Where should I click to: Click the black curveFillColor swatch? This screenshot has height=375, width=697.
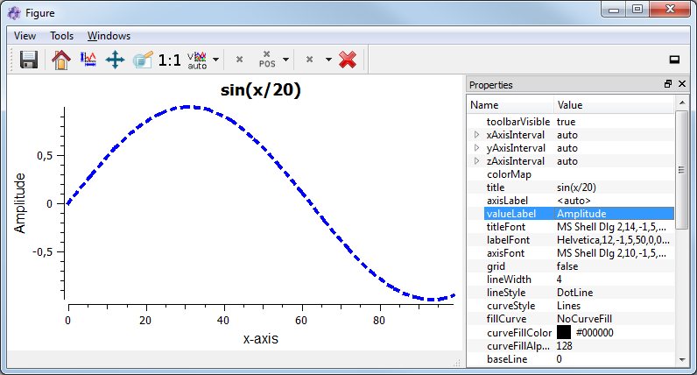coord(564,332)
